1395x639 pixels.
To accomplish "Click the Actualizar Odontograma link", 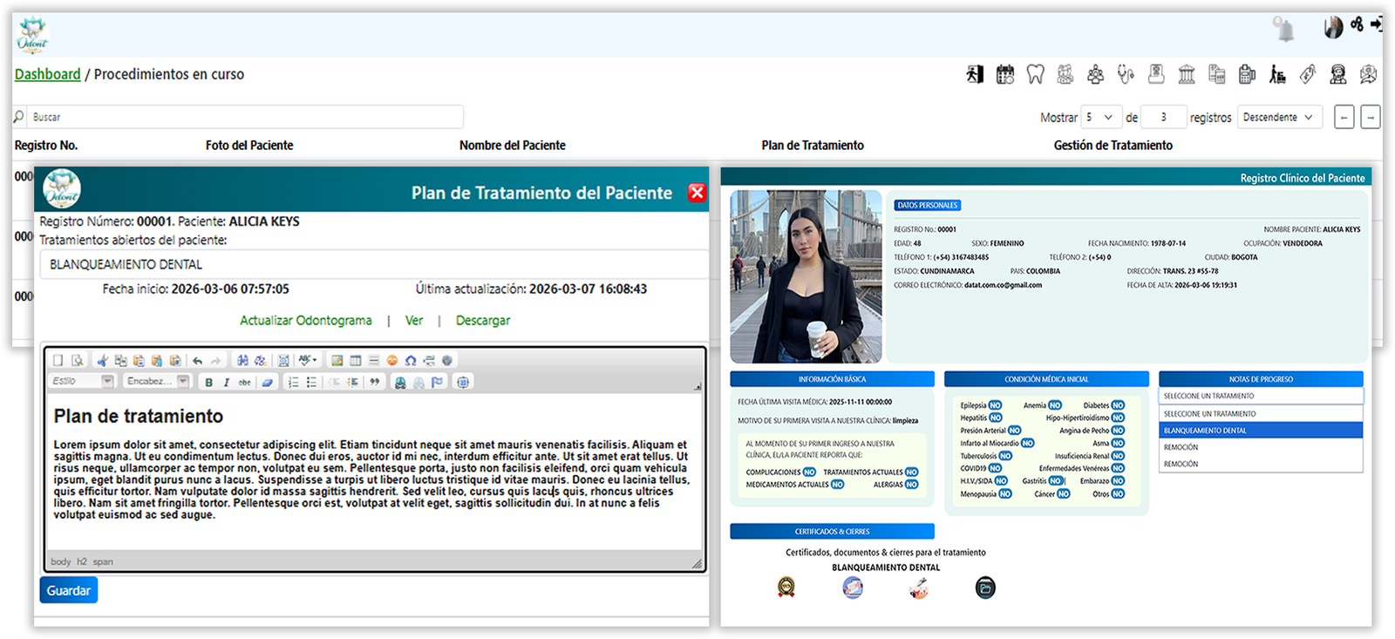I will pyautogui.click(x=305, y=321).
